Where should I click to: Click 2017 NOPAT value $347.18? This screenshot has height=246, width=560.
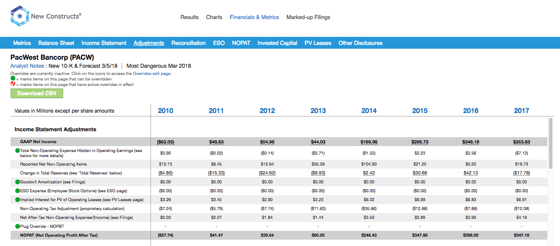(x=521, y=235)
